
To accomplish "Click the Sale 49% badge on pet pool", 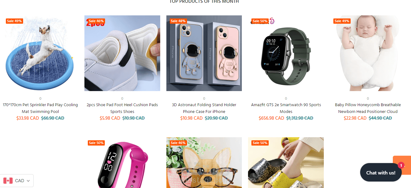I will coord(14,21).
